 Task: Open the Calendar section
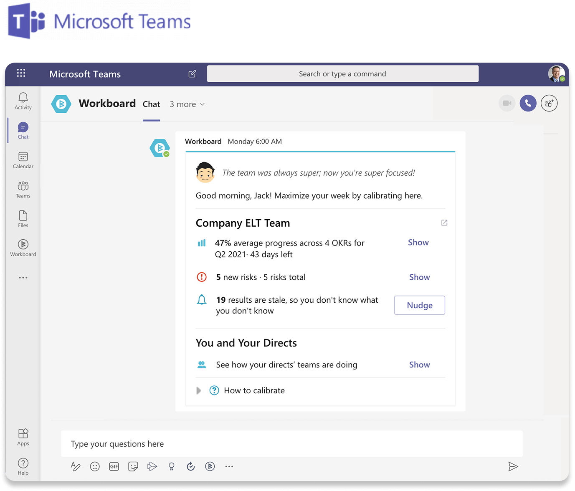[23, 160]
